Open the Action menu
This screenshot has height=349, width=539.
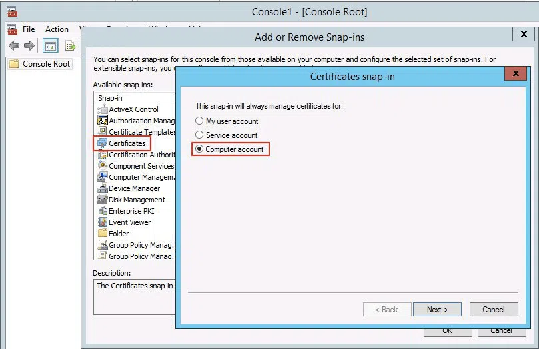point(57,29)
